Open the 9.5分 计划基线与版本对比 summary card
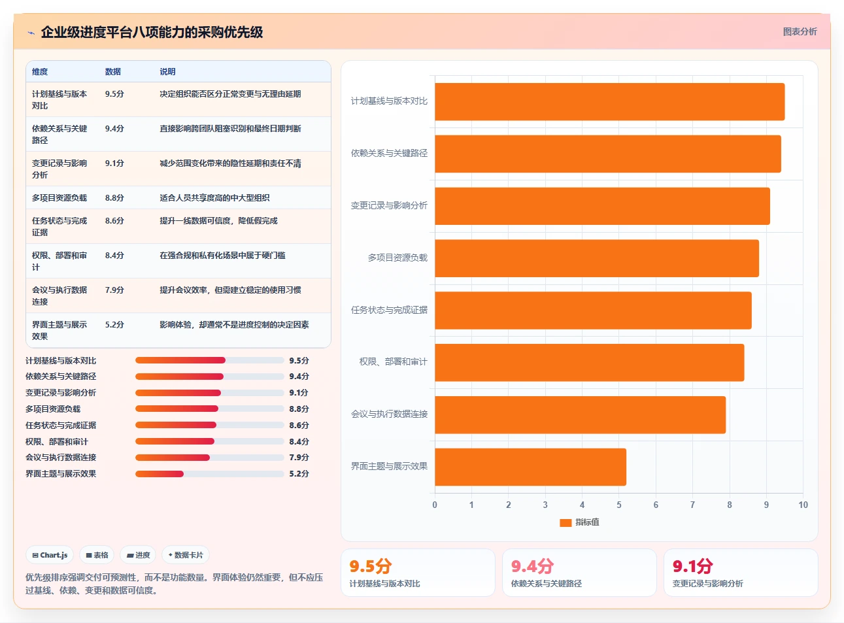 coord(418,573)
